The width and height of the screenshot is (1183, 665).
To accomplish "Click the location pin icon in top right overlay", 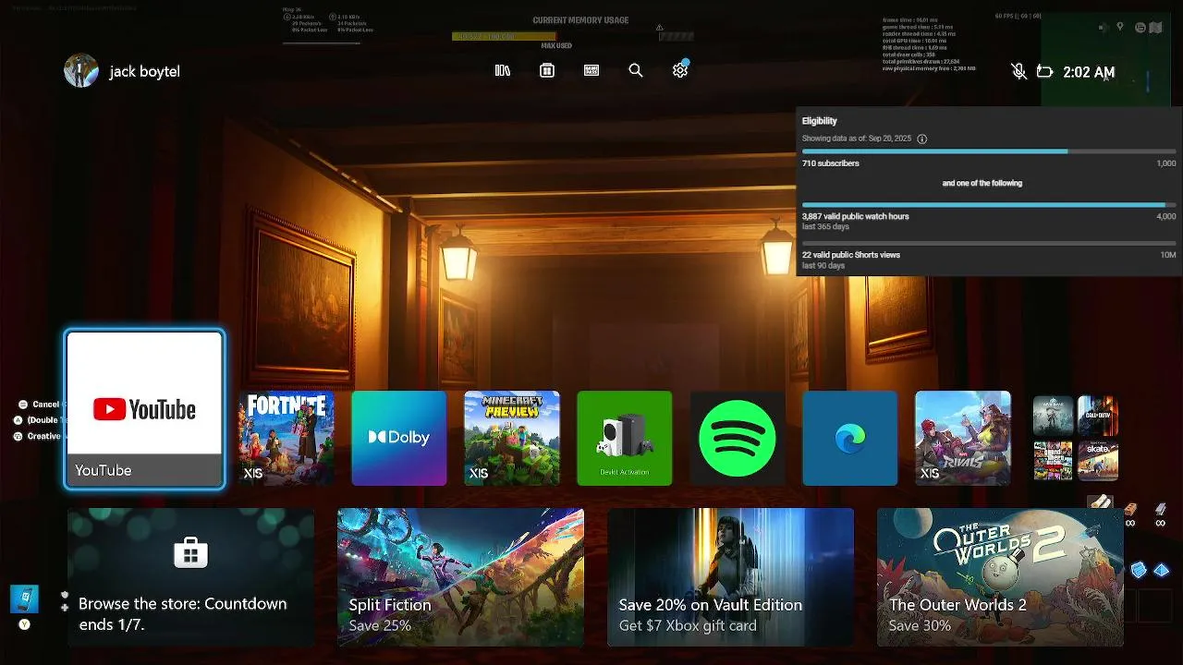I will tap(1120, 28).
